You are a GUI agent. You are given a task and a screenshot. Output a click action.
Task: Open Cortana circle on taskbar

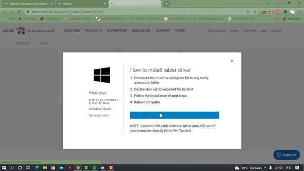[20, 168]
